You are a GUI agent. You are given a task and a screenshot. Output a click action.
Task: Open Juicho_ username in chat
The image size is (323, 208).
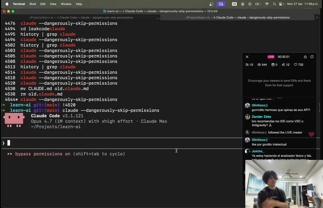(x=258, y=151)
